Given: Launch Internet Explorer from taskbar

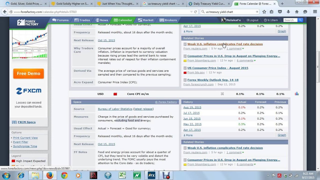Looking at the screenshot, I should [x=21, y=175].
